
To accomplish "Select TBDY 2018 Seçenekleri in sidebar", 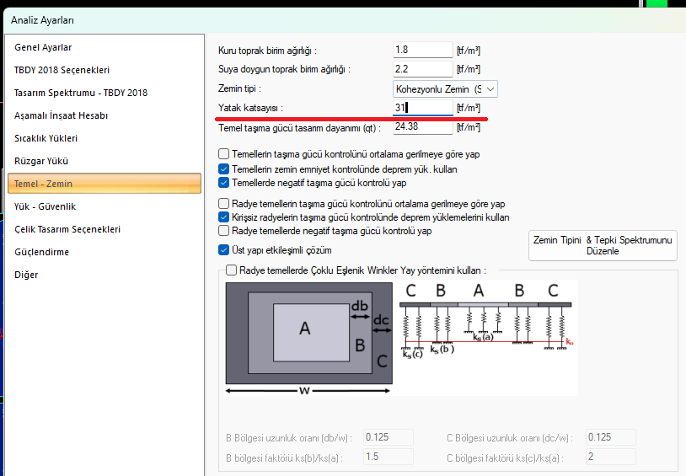I will coord(62,70).
